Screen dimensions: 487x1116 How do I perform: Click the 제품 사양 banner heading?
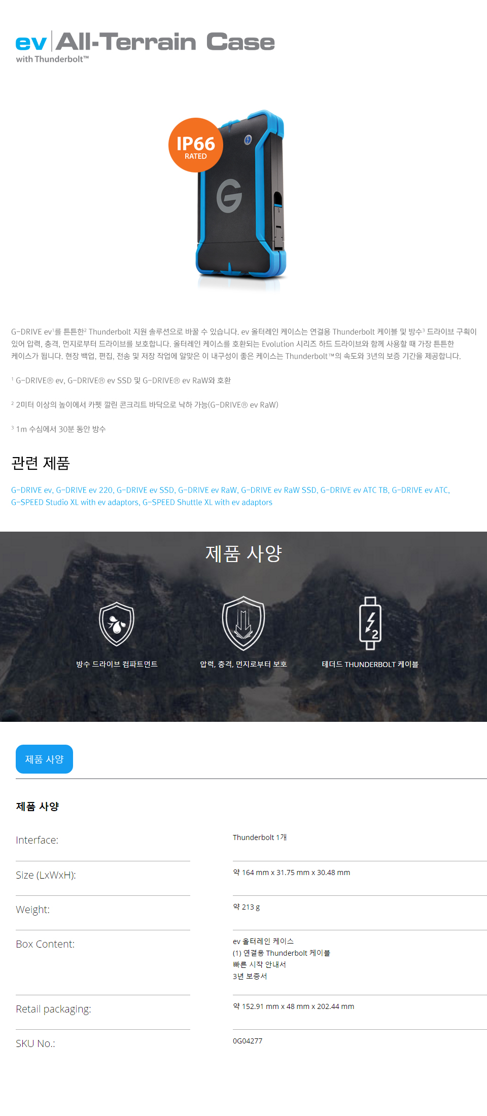[x=243, y=553]
